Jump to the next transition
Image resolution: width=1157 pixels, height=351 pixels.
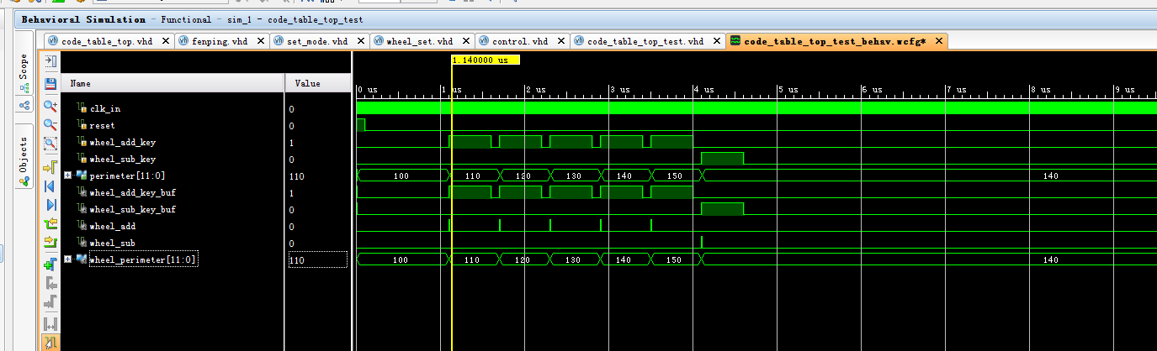click(50, 244)
